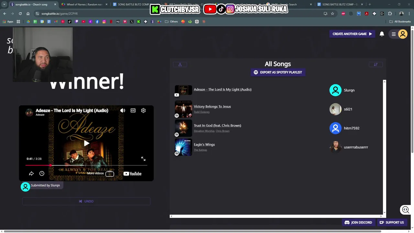
Task: Open the notifications bell
Action: pyautogui.click(x=382, y=34)
